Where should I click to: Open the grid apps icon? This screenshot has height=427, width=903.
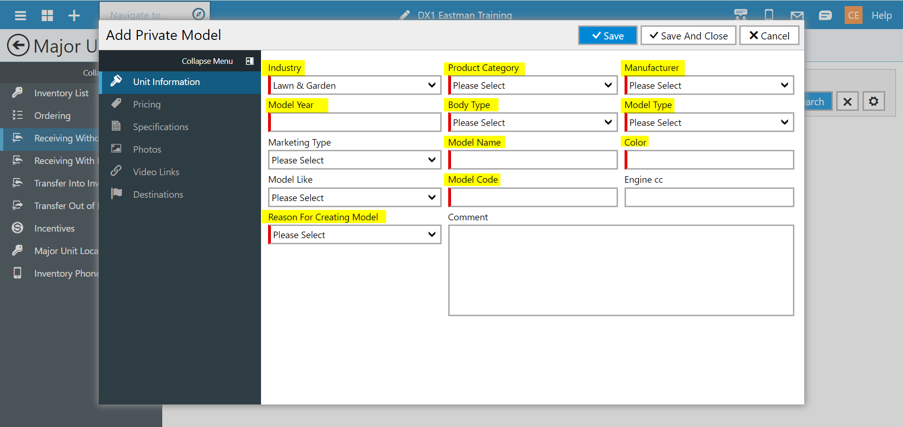pos(48,16)
